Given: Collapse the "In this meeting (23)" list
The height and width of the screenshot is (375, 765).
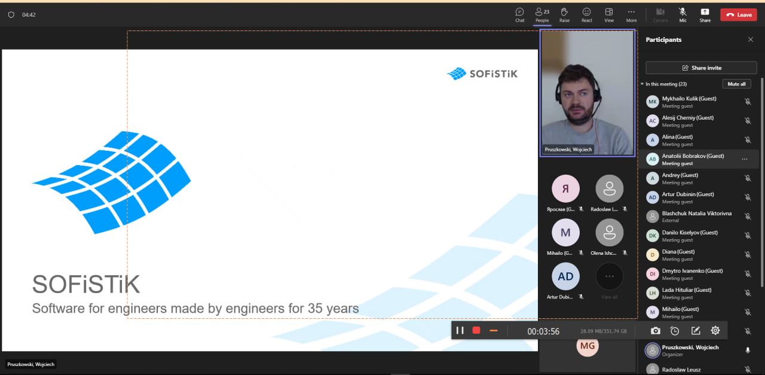Looking at the screenshot, I should pyautogui.click(x=642, y=84).
